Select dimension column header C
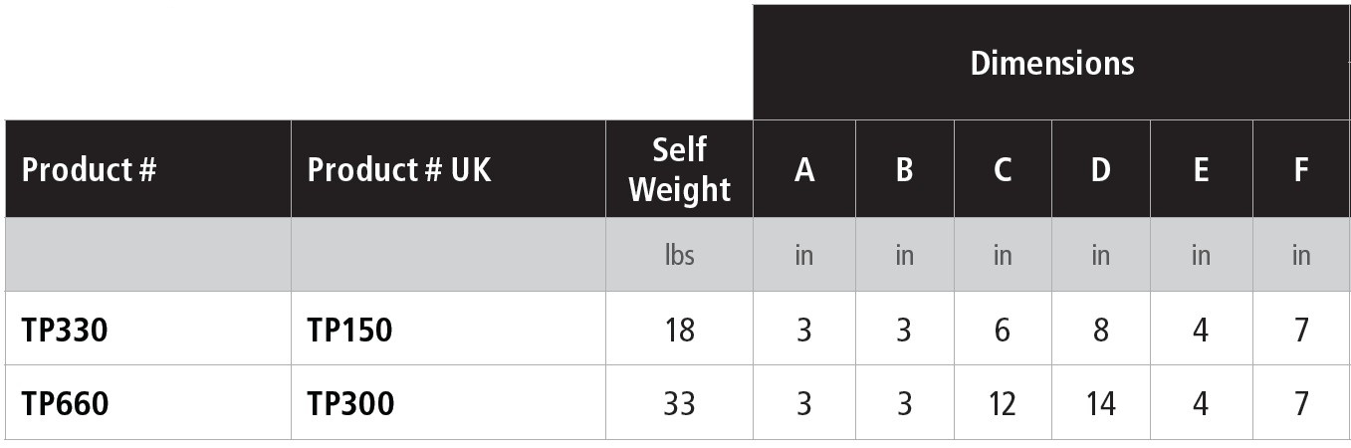1351x448 pixels. (1003, 171)
